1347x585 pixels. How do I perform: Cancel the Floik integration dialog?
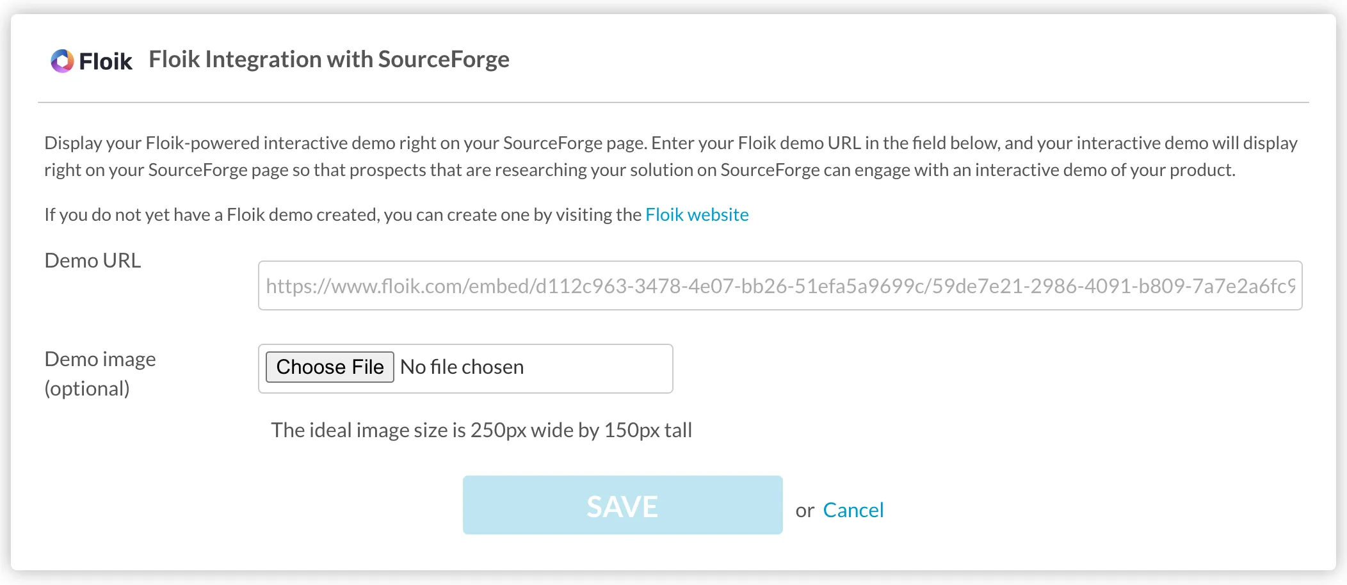point(853,510)
